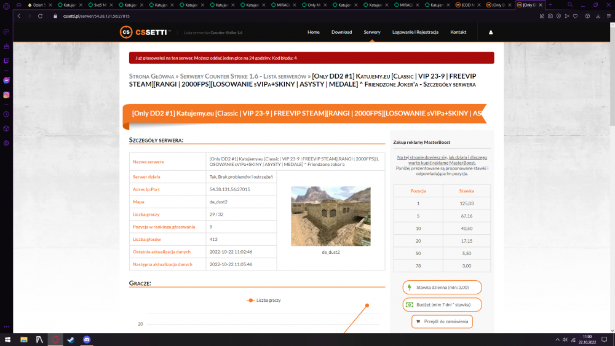Add page to bookmarks with heart icon

(x=576, y=16)
